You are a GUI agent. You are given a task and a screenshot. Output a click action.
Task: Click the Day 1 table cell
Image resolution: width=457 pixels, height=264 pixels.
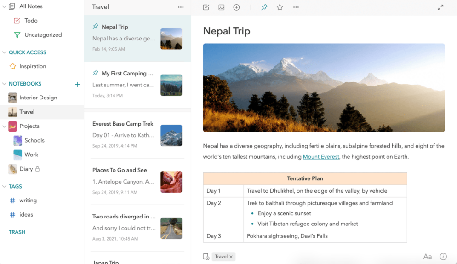223,191
